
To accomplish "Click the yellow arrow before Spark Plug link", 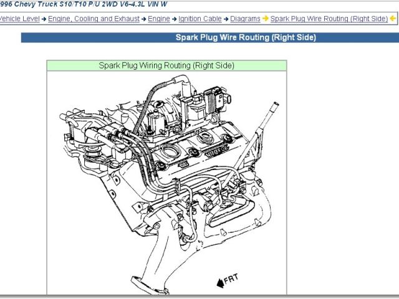I will click(265, 19).
